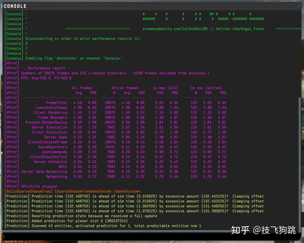Viewport: 304px width, 243px height.
Task: Click the 'All frames' column header
Action: tap(82, 88)
